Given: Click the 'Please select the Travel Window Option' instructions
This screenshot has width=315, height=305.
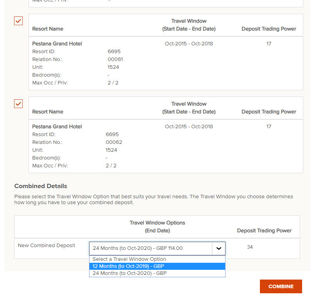Looking at the screenshot, I should (154, 199).
